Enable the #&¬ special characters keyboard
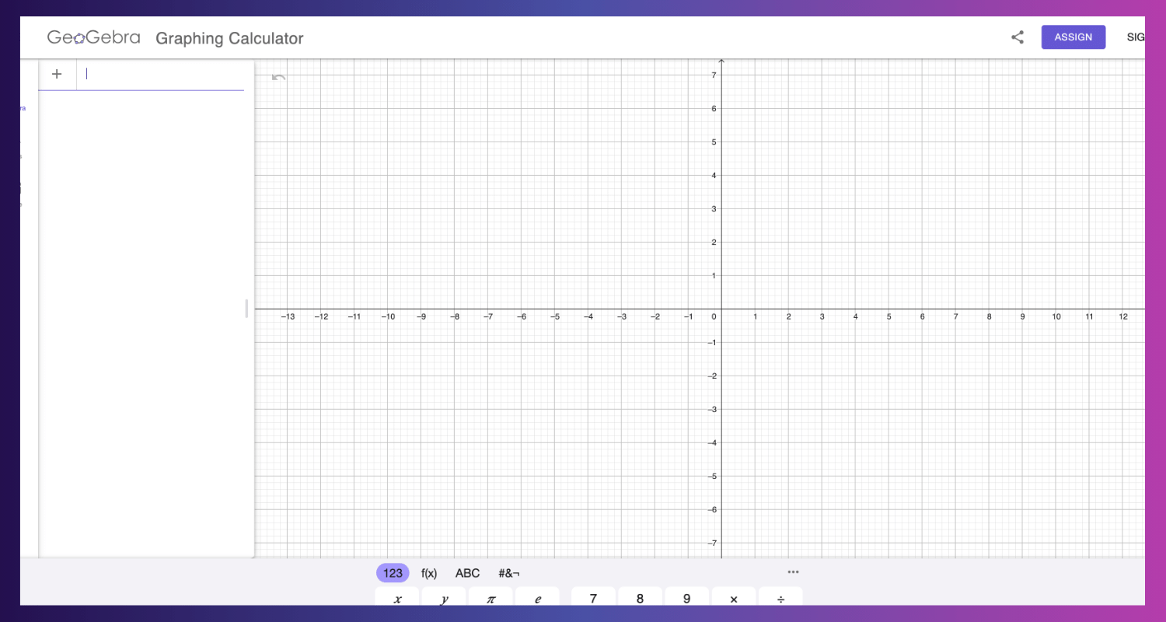 508,573
